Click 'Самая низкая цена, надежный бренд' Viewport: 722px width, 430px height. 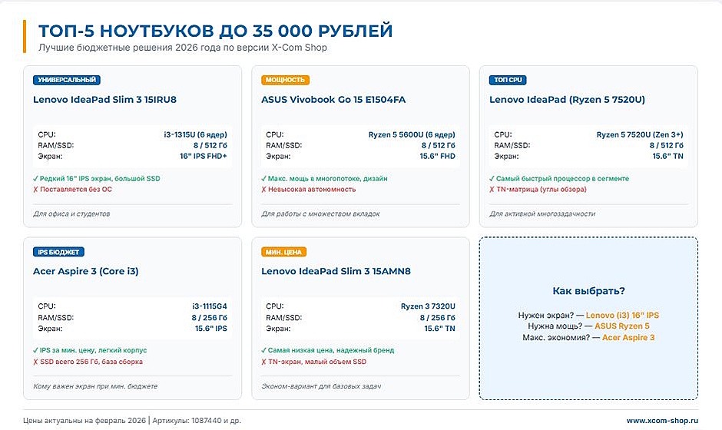[328, 350]
